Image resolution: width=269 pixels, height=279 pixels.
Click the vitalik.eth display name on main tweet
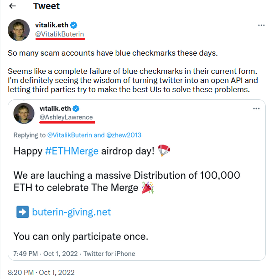52,25
